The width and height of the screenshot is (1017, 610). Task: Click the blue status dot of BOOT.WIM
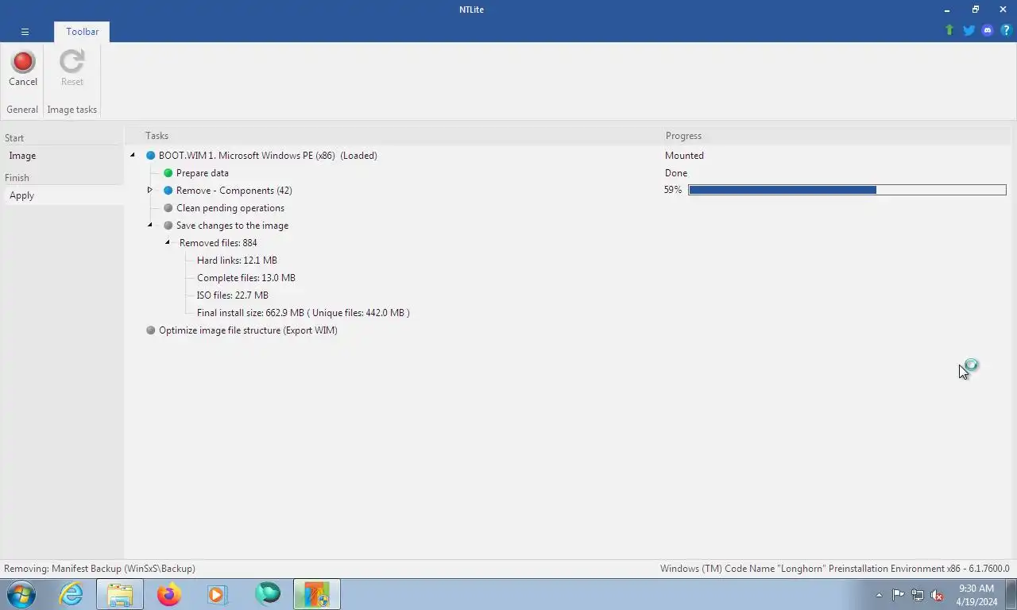pyautogui.click(x=151, y=156)
